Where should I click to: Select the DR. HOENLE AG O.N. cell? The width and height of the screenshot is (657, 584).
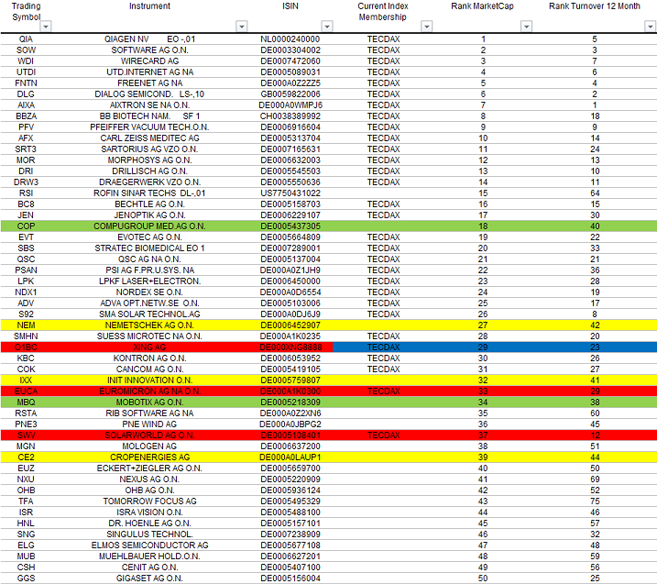[x=149, y=523]
